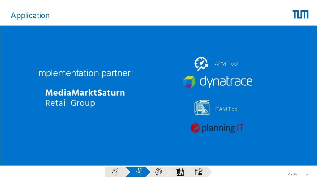Screen dimensions: 317x178
Task: Click the EAM Tool blueprint building icon
Action: coord(202,107)
